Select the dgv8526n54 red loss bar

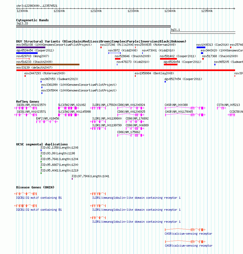click(171, 65)
